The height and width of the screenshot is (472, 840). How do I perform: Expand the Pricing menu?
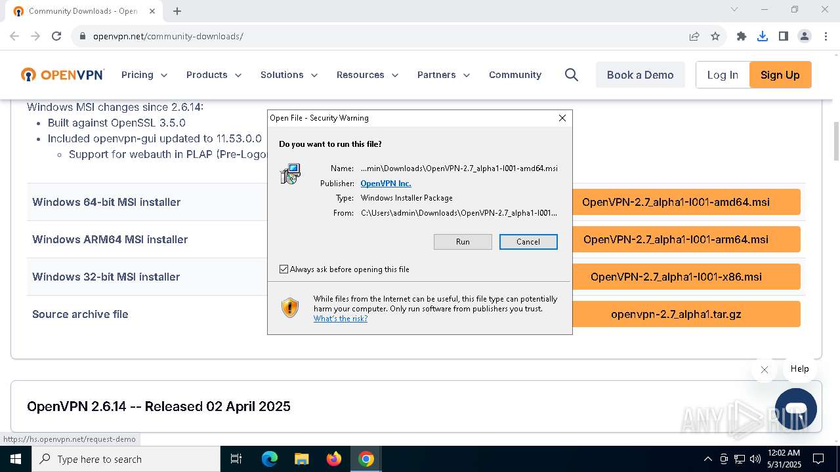tap(144, 75)
